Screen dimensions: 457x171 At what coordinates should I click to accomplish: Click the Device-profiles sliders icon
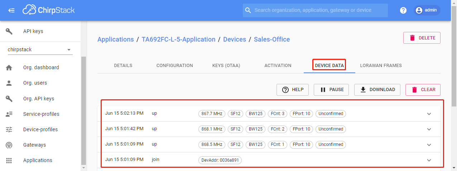[x=9, y=129]
